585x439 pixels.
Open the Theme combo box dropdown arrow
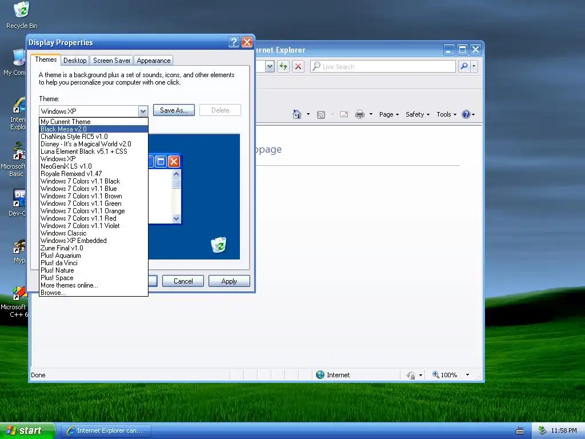click(143, 111)
